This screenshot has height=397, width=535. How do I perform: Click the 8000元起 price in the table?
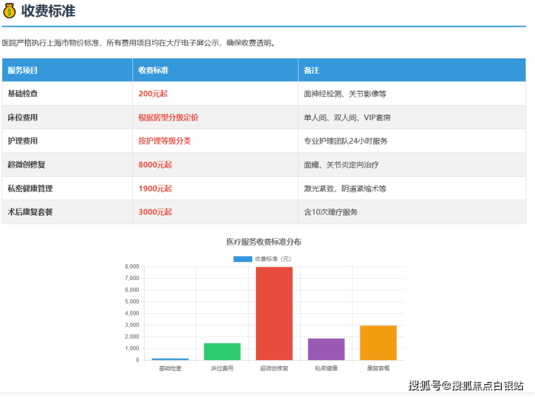pos(155,165)
